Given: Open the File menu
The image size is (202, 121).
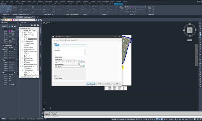Looking at the screenshot, I should [x=2, y=1].
